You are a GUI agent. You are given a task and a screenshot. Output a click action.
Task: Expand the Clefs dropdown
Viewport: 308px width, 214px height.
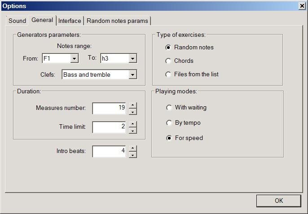click(132, 74)
